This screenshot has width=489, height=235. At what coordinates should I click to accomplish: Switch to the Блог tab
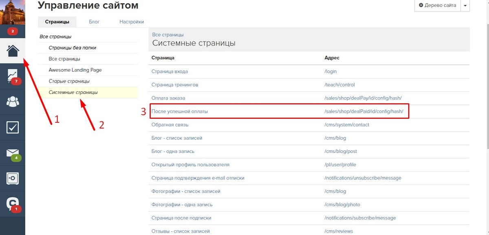(94, 22)
